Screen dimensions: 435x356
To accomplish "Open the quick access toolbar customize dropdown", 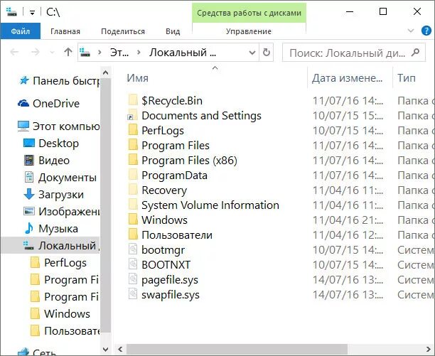I will pos(32,13).
